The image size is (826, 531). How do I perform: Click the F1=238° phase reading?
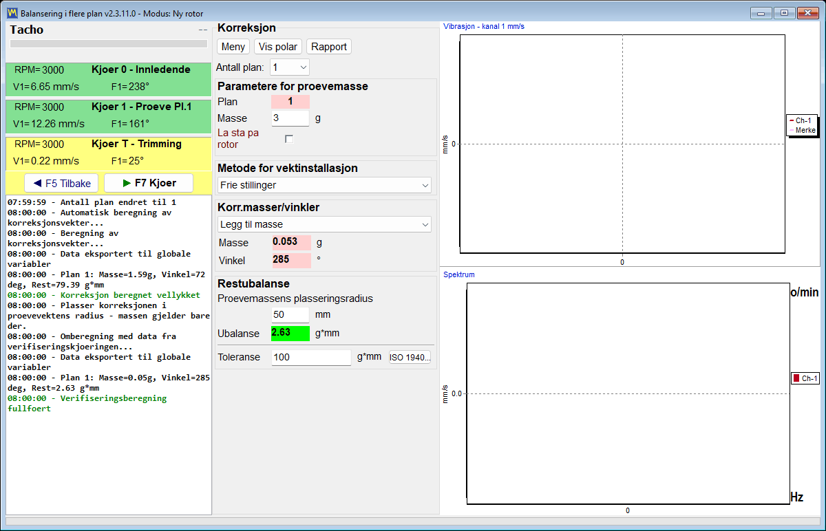pos(130,87)
